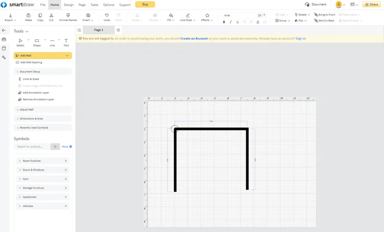Screen dimensions: 384x232
Task: Click the Sign in link
Action: [x=301, y=38]
